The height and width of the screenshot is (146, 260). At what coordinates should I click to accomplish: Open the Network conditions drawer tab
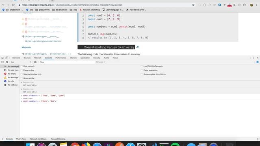click(x=38, y=139)
